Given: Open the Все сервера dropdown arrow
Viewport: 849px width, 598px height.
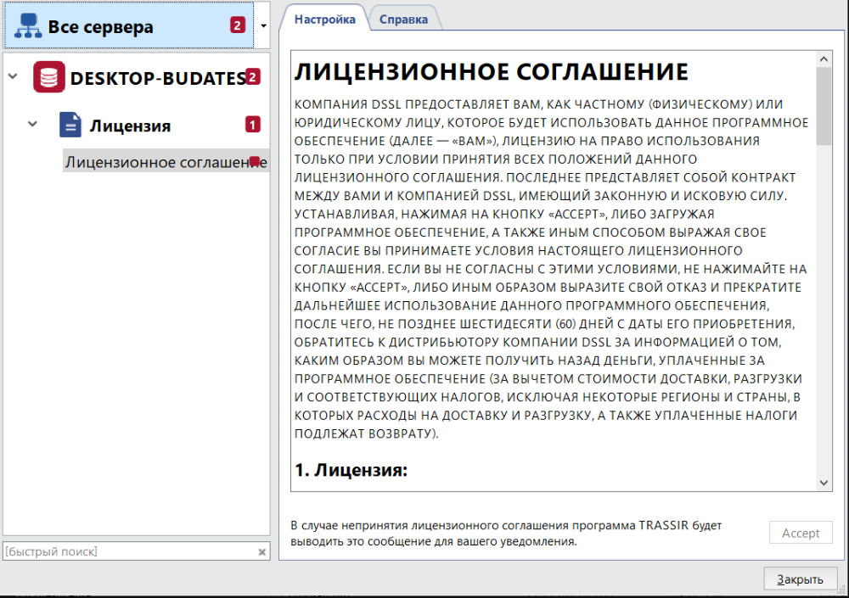Looking at the screenshot, I should (x=263, y=25).
